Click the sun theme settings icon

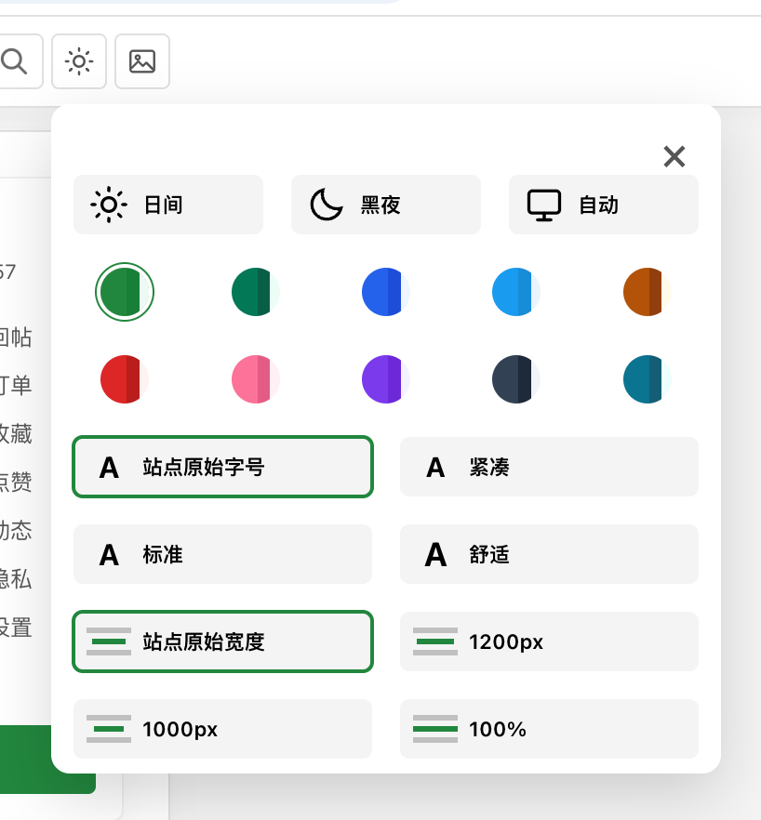click(79, 61)
